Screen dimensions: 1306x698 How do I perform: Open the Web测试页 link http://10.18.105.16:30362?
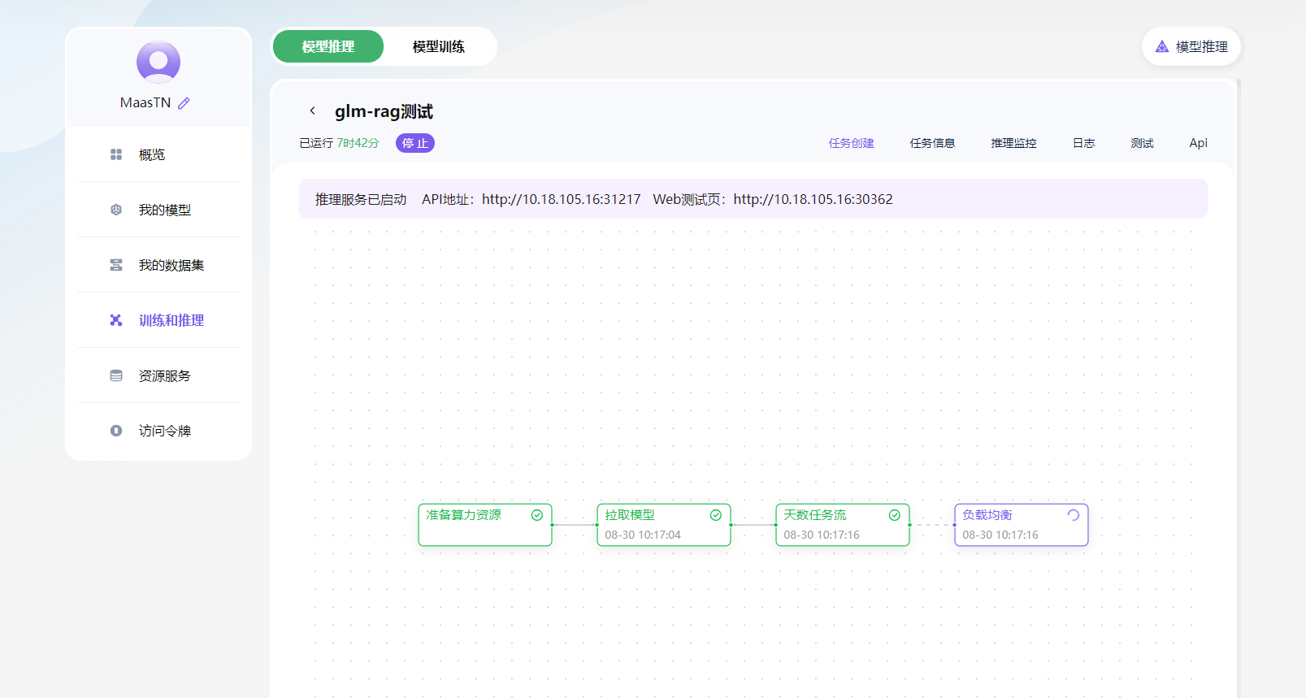[x=814, y=199]
